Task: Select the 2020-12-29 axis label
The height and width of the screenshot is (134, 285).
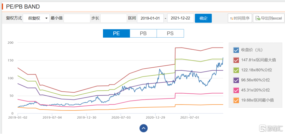Action: click(156, 117)
